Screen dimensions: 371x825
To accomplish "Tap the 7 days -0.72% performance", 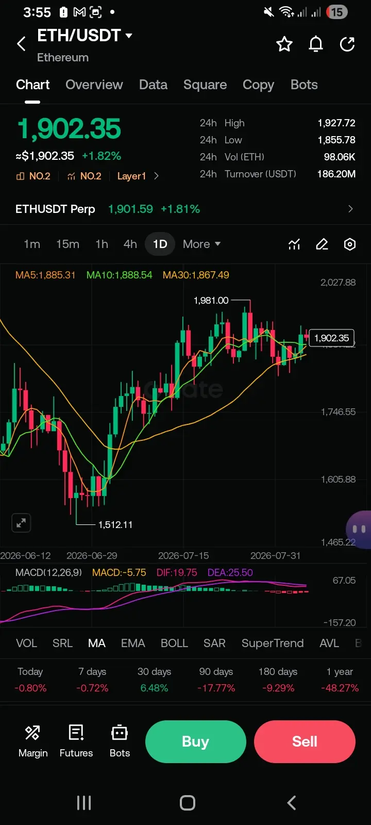I will click(92, 680).
